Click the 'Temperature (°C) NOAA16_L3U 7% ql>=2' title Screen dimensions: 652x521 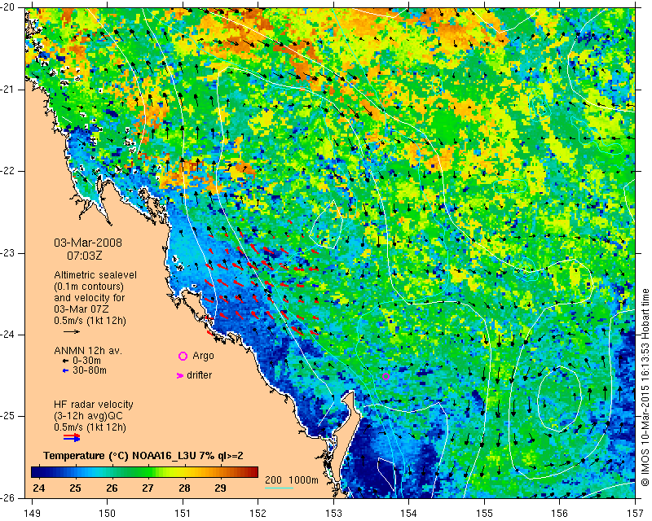click(143, 456)
